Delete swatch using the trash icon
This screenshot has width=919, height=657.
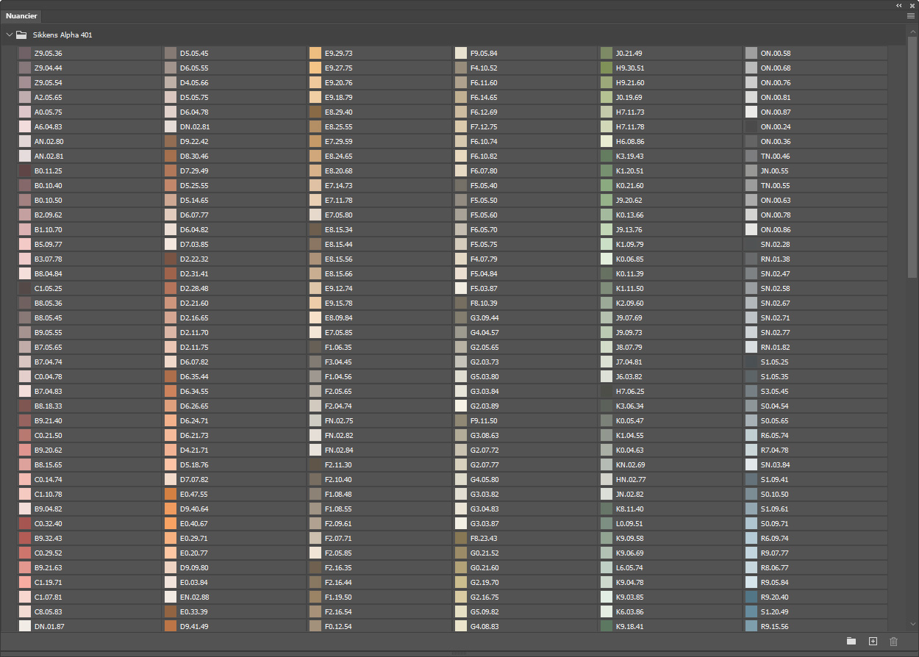[x=894, y=642]
